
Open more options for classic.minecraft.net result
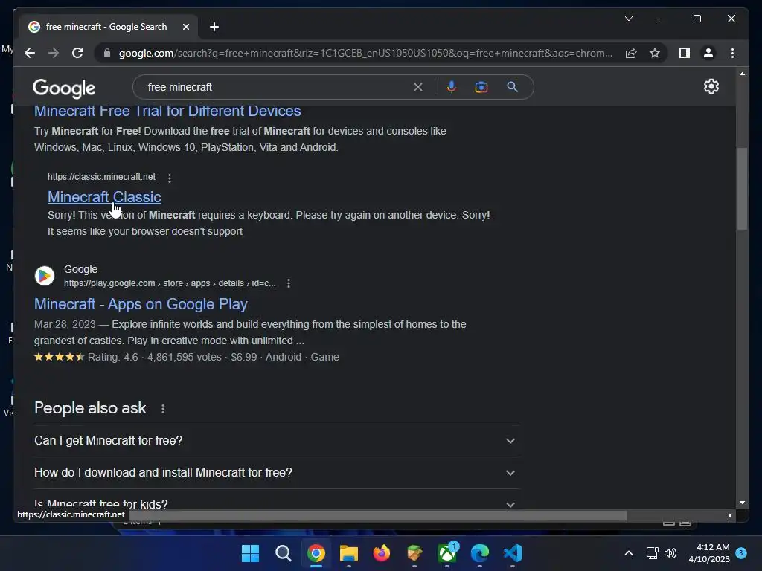[170, 178]
